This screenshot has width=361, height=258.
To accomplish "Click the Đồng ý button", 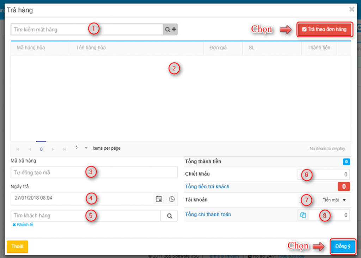I will [343, 246].
